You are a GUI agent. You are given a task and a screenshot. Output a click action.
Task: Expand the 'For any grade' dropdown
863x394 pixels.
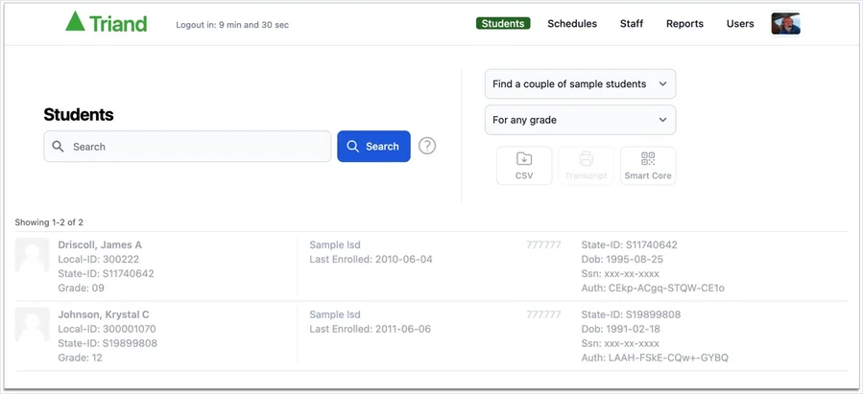point(580,120)
